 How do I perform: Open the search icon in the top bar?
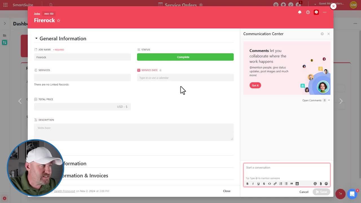tap(51, 5)
